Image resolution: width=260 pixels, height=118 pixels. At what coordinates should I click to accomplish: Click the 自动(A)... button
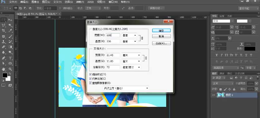tap(161, 43)
